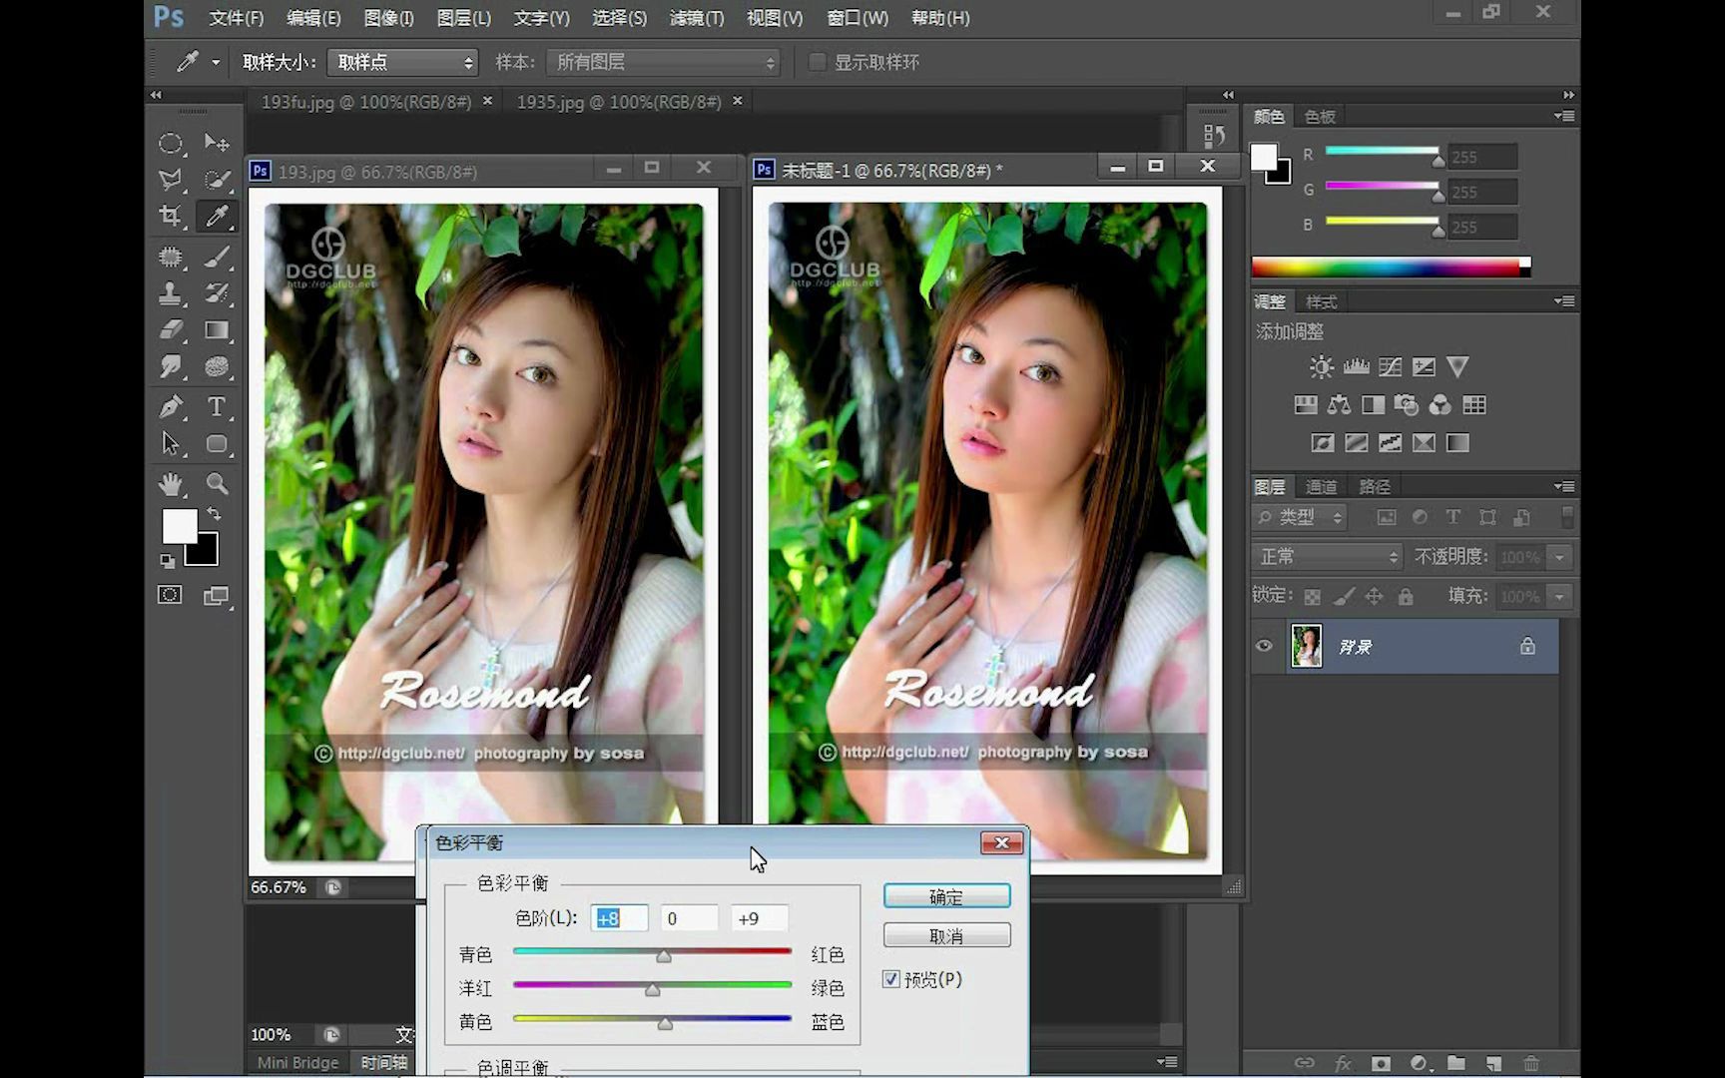Add a Channel Mixer adjustment icon

click(1439, 405)
